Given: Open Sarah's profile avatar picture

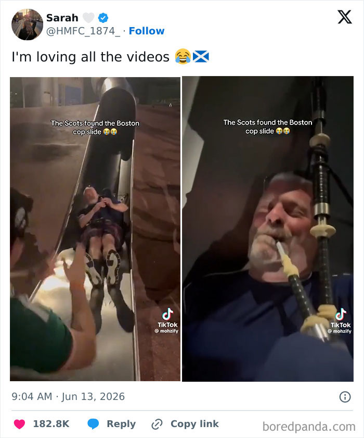Looking at the screenshot, I should [28, 24].
